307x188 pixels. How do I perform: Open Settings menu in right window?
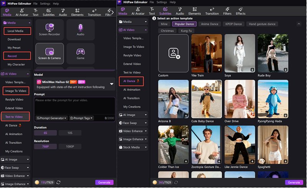point(162,2)
